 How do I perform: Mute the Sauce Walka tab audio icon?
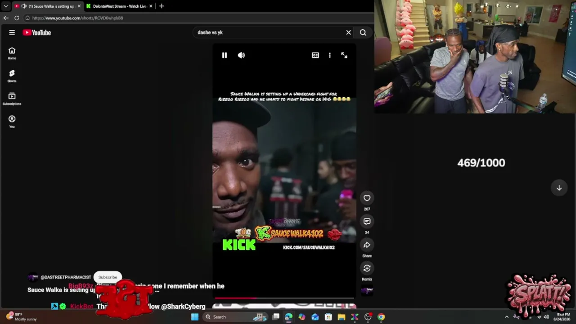(24, 6)
